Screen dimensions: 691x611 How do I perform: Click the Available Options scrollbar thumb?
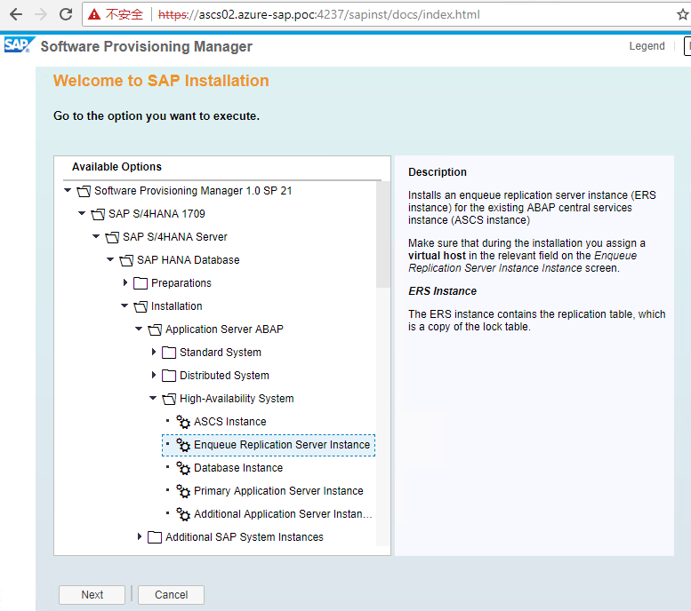click(383, 234)
